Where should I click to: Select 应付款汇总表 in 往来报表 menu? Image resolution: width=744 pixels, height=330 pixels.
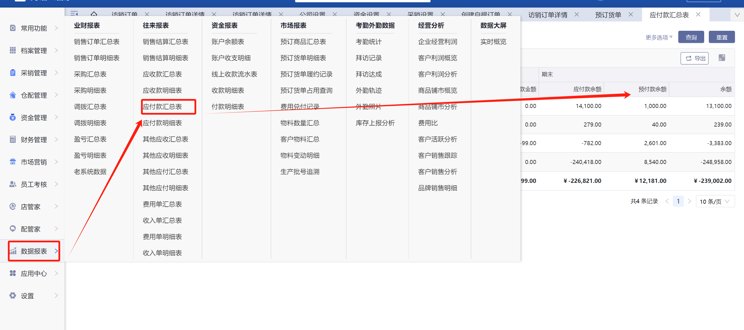[x=162, y=107]
